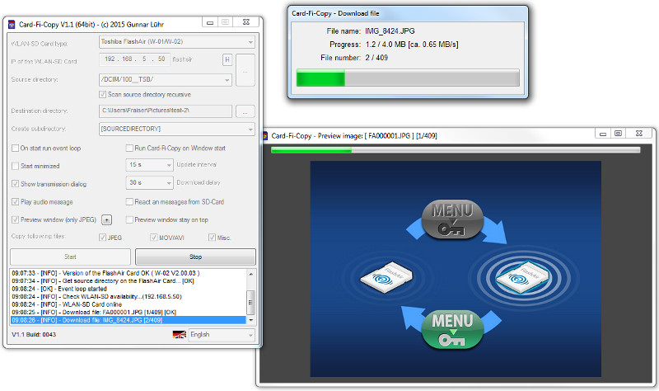
Task: Click the tall browse button next to Source directory
Action: coord(245,70)
